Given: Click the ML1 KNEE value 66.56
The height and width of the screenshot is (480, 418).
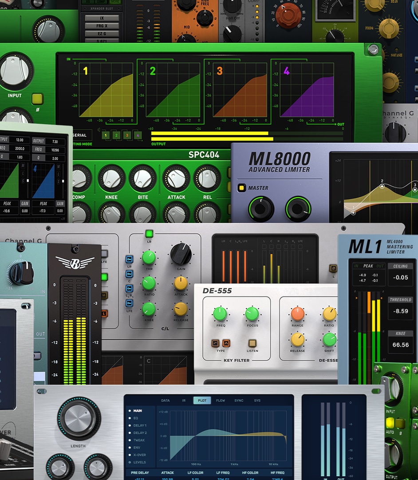Looking at the screenshot, I should 400,345.
